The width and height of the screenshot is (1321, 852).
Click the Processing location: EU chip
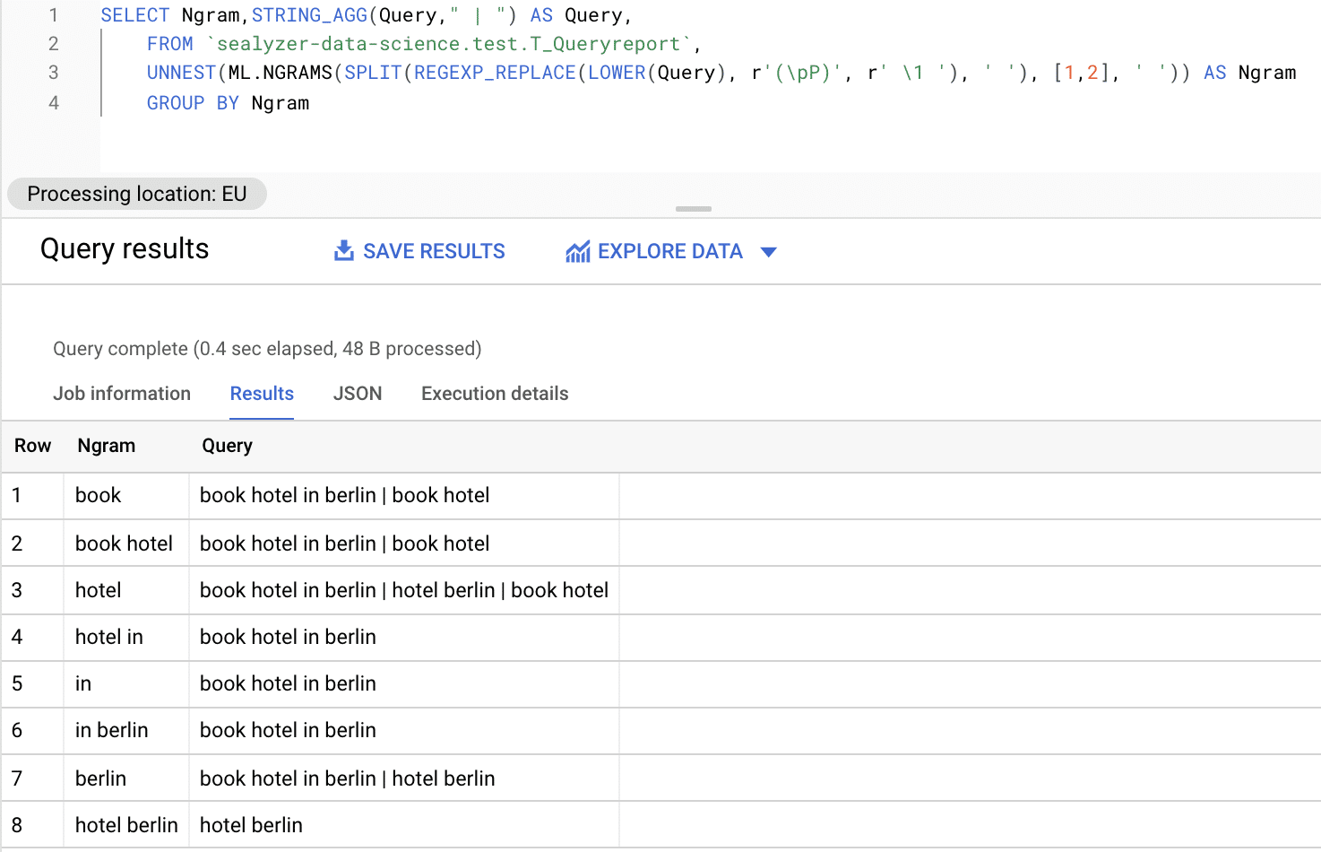(x=137, y=194)
